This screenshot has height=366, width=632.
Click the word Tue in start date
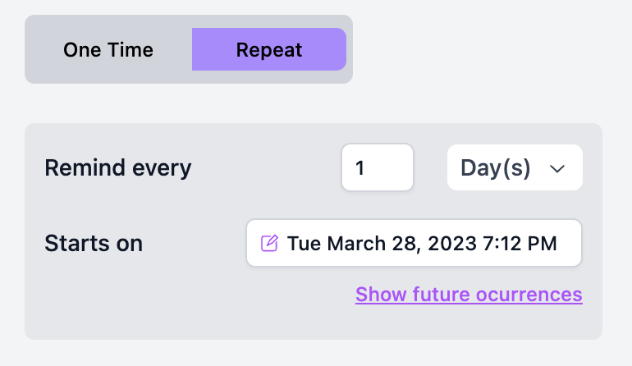tap(304, 243)
